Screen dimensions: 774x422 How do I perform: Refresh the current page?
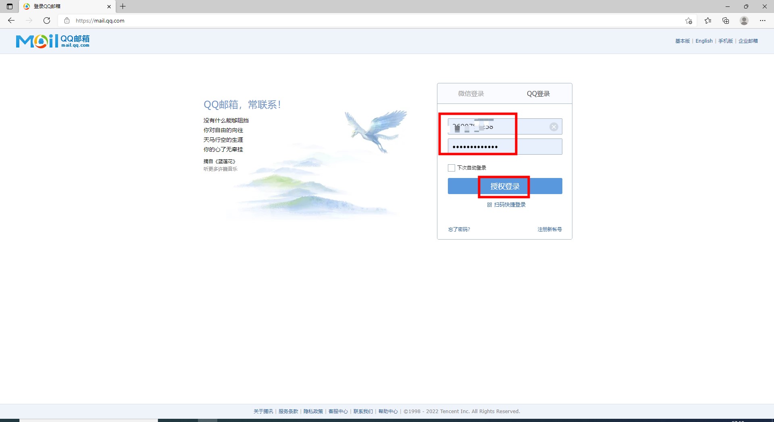tap(47, 21)
